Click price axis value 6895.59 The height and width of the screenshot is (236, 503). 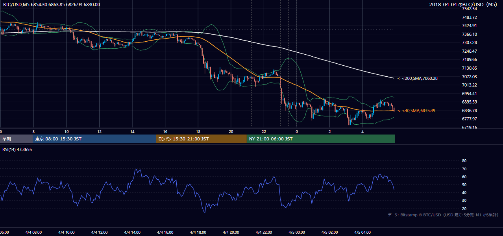[470, 102]
